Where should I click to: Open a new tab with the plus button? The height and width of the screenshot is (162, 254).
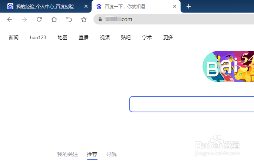[x=189, y=6]
